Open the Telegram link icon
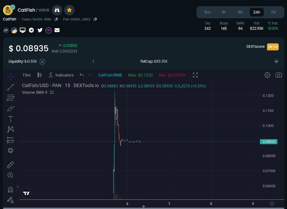Image resolution: width=287 pixels, height=209 pixels. (31, 30)
